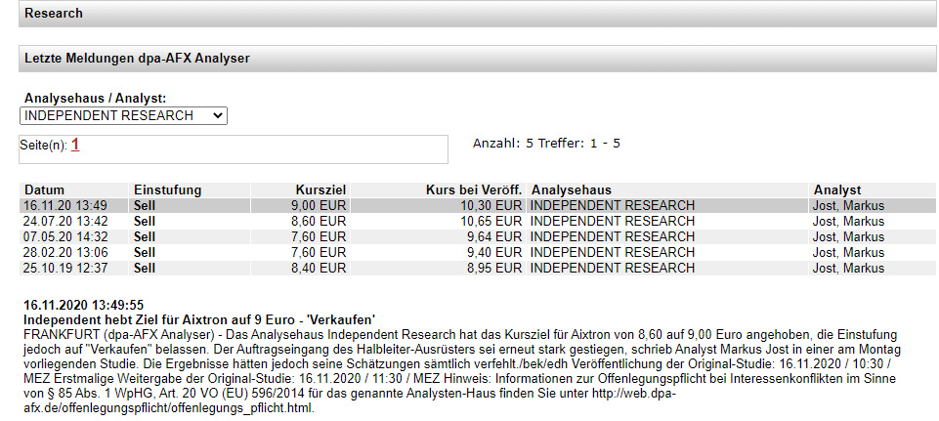
Task: Click the Anzahl: 5 Treffer: 1 - 5 text
Action: pos(546,144)
